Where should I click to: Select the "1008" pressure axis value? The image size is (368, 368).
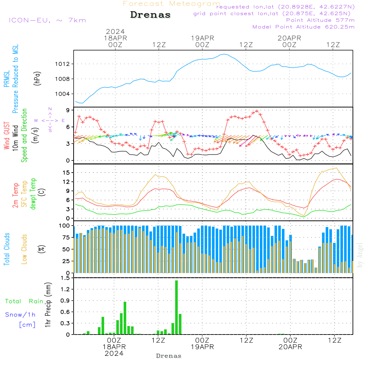[63, 79]
